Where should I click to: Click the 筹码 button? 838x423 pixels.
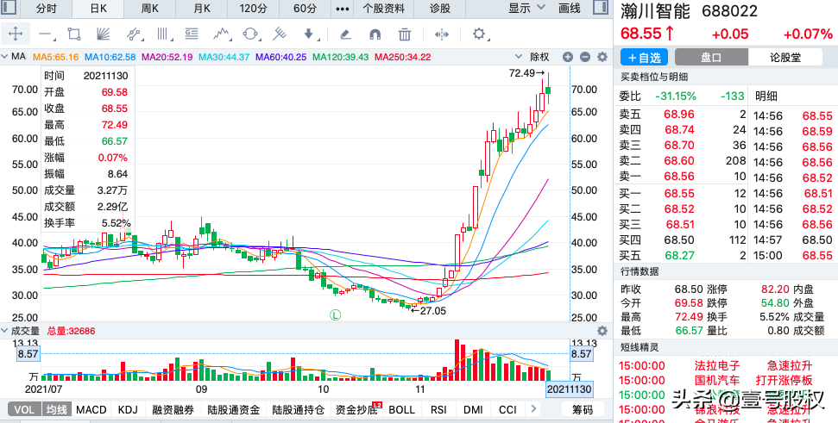(583, 410)
